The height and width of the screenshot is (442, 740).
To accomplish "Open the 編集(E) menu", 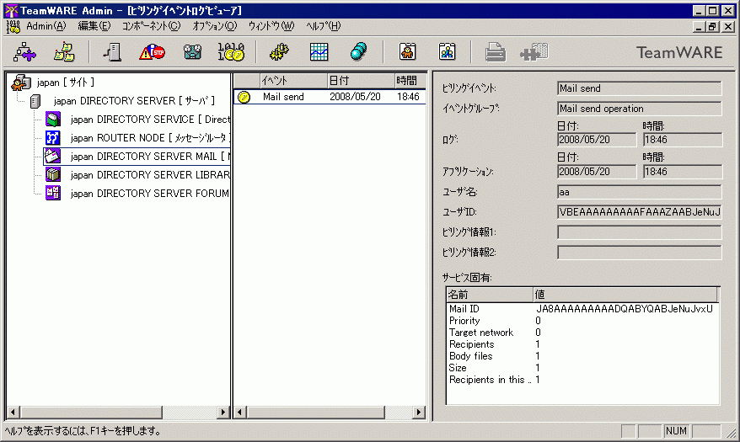I will [x=94, y=26].
